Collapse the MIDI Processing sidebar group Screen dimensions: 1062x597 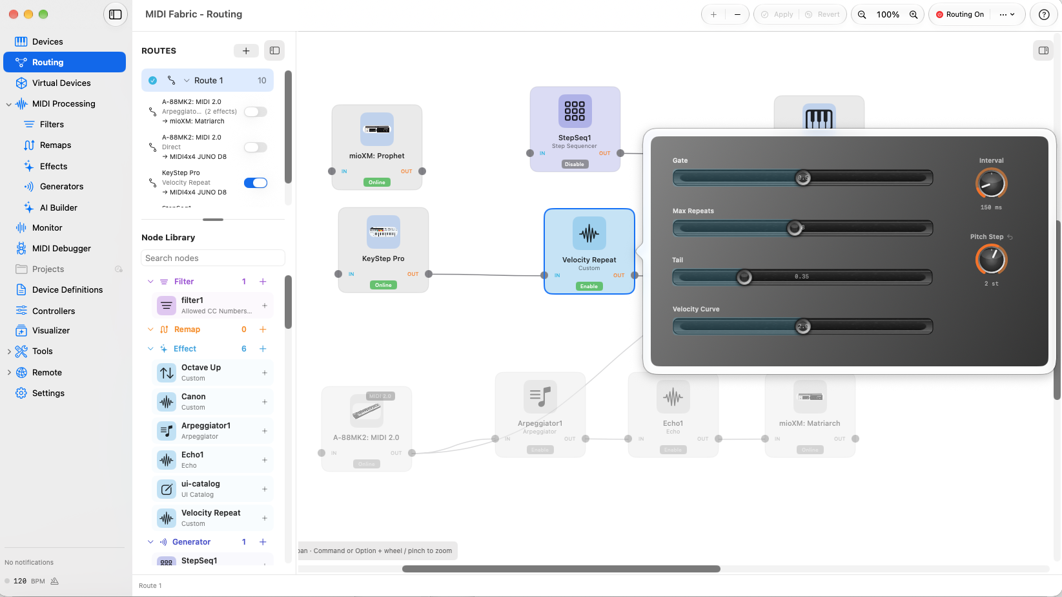point(8,104)
